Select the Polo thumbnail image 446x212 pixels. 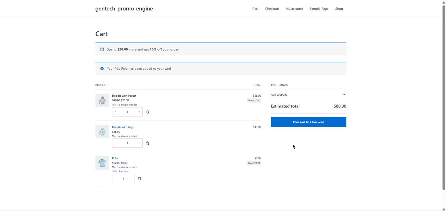(102, 163)
